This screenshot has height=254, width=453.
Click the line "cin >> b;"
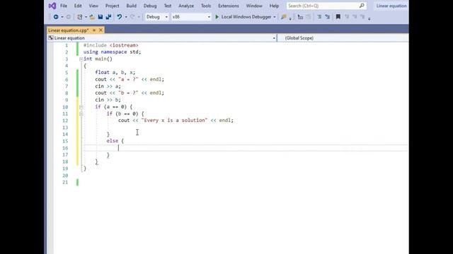[x=108, y=99]
